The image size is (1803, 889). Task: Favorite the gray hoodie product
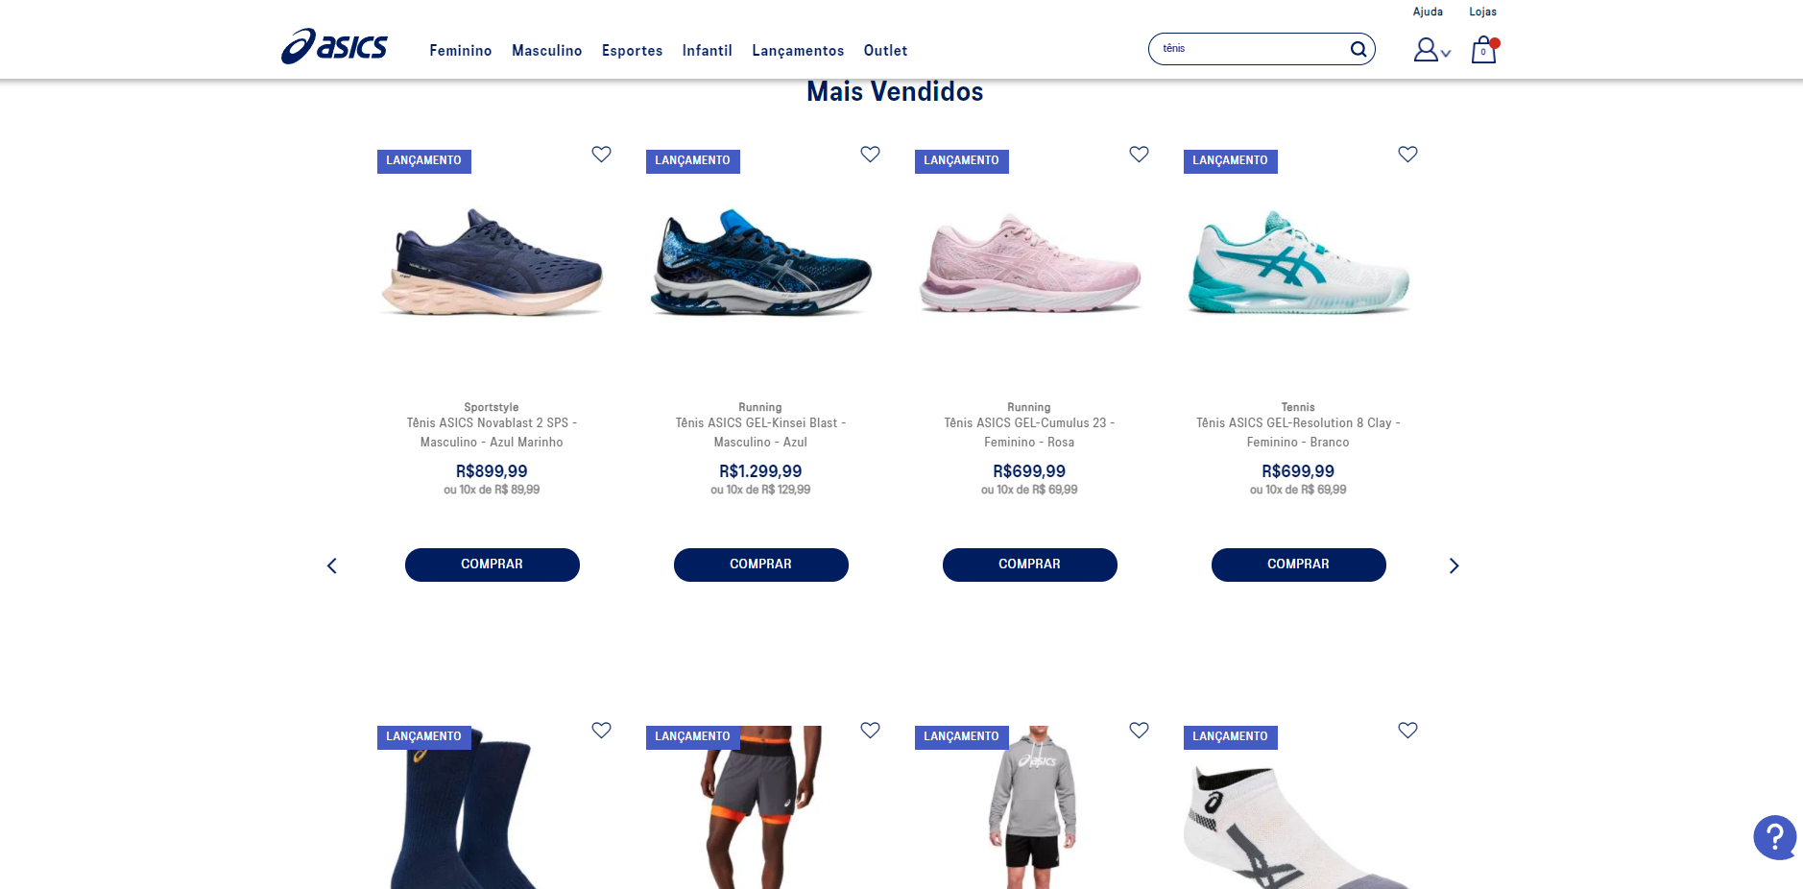click(1139, 730)
